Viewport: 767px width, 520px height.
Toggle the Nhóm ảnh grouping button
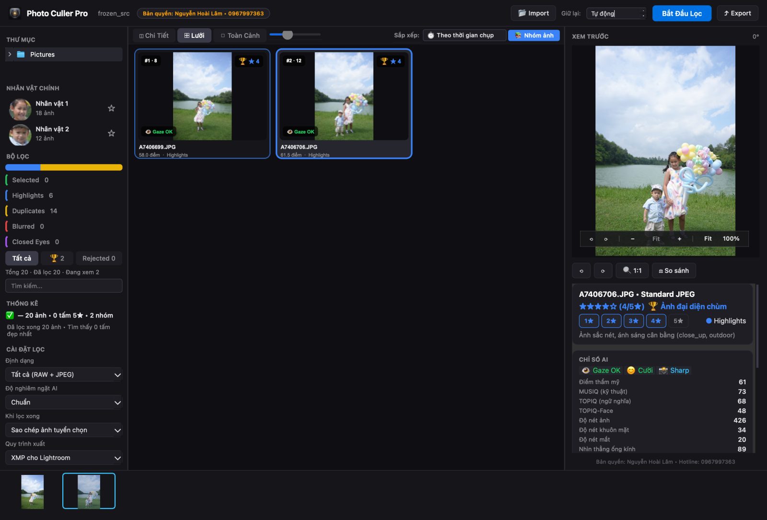click(x=534, y=35)
